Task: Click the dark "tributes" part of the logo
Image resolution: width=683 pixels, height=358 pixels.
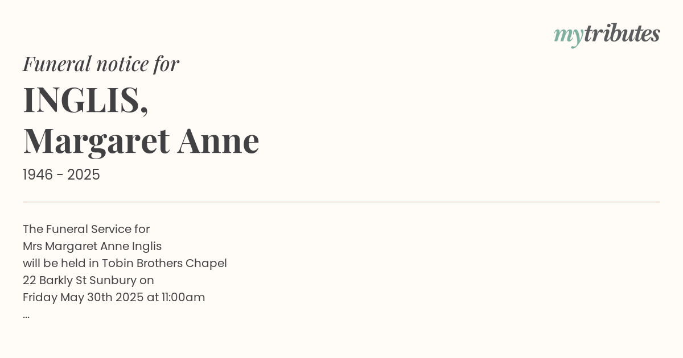Action: click(622, 34)
